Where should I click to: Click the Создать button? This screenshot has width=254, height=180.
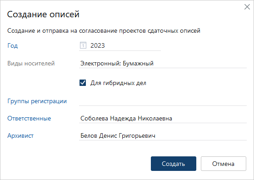point(174,164)
